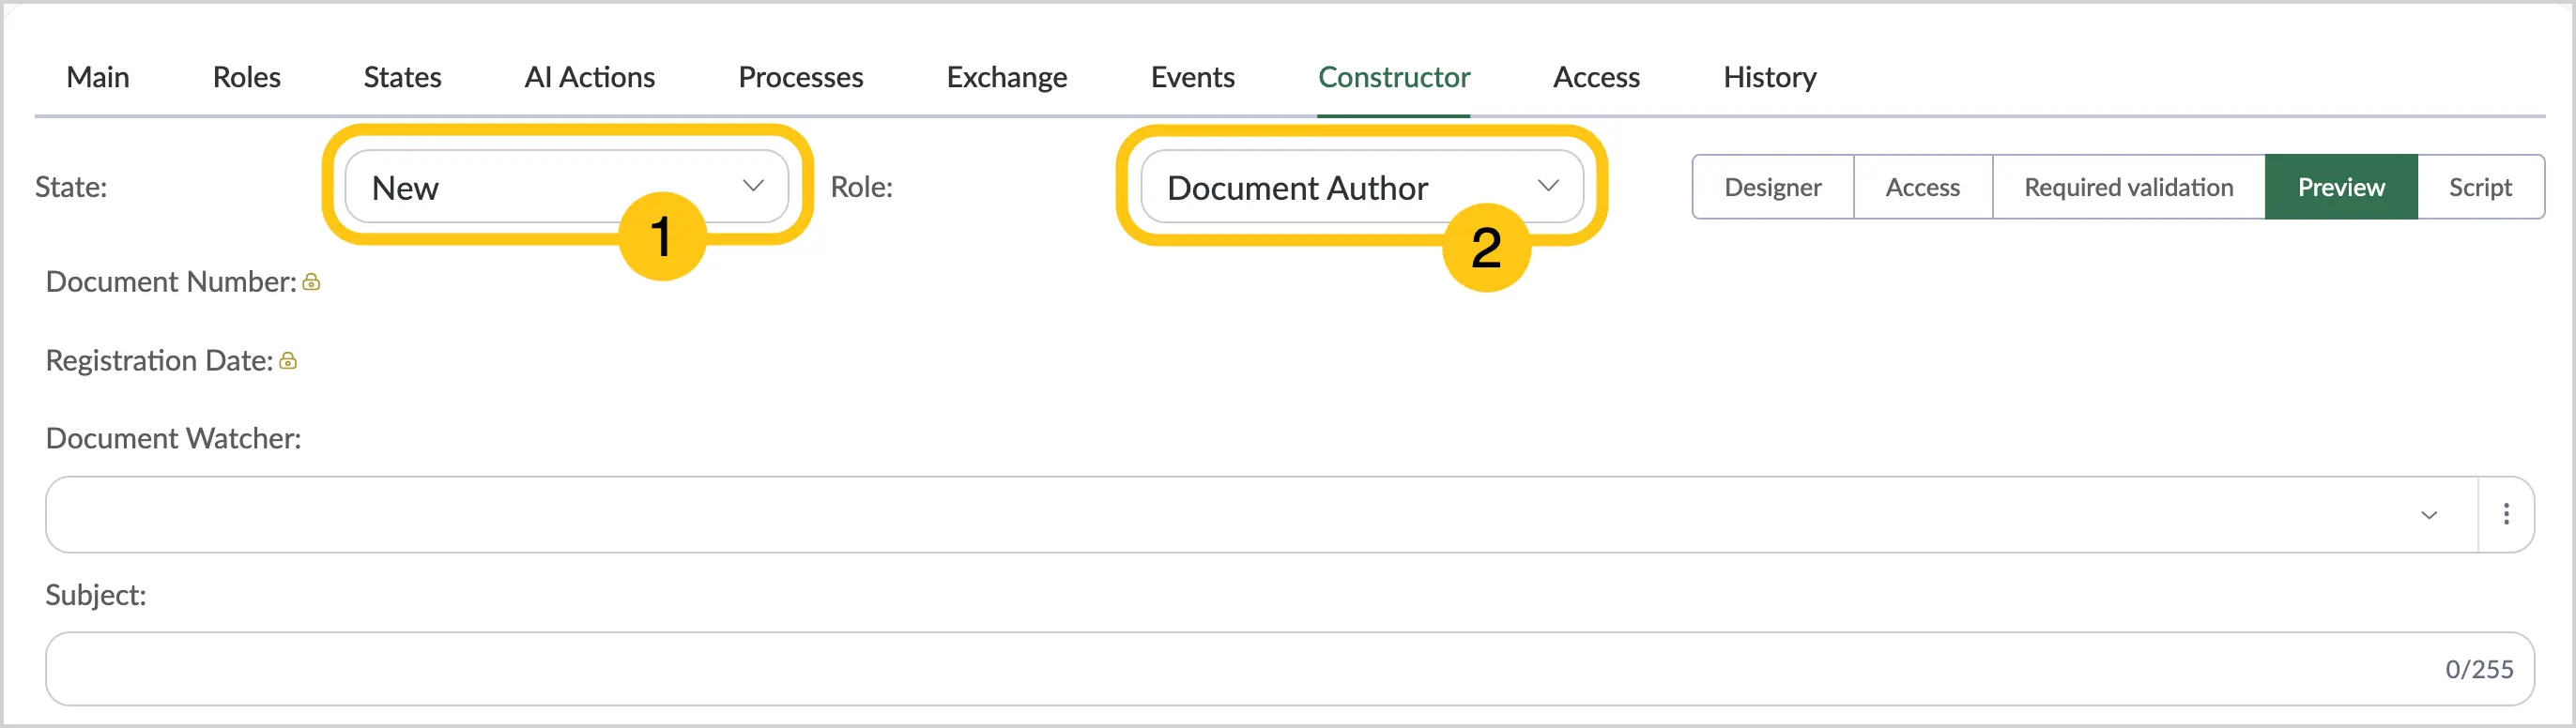
Task: Click the 0/255 character counter
Action: click(2479, 669)
